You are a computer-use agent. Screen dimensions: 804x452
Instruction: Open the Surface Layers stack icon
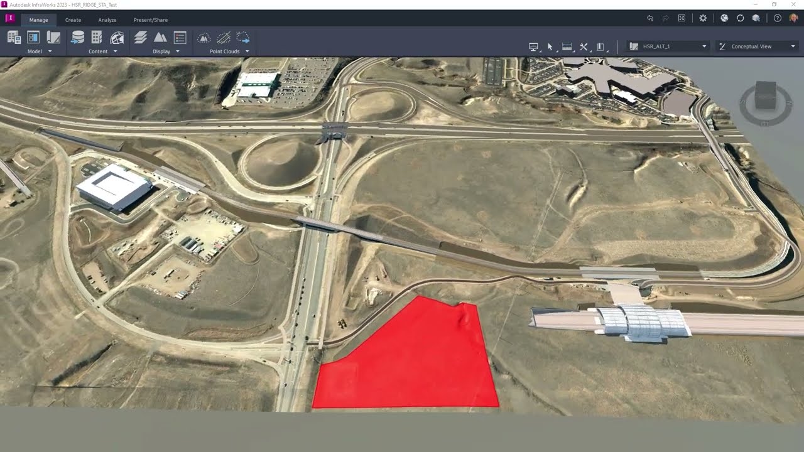click(x=141, y=38)
